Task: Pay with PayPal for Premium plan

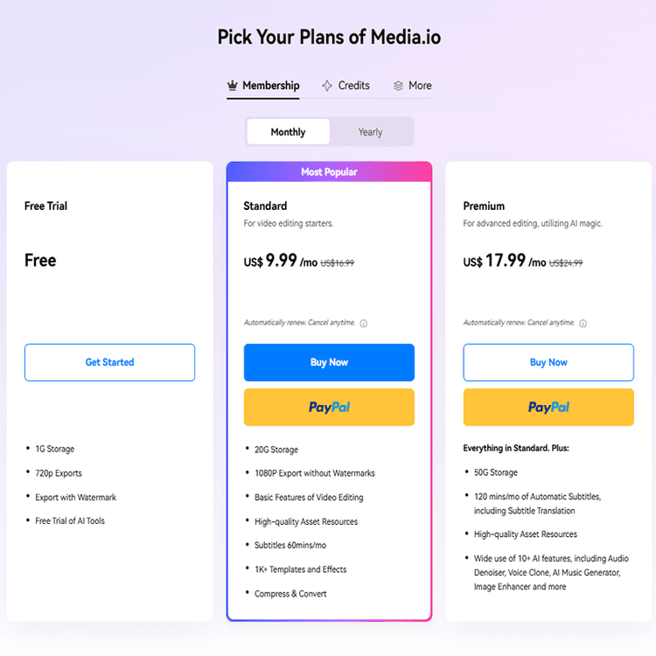Action: 548,407
